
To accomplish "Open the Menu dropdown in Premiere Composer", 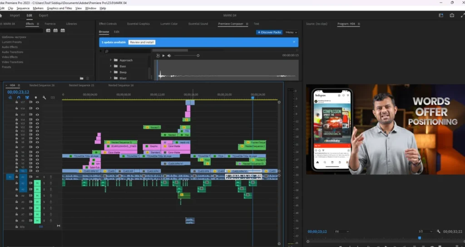I will tap(291, 32).
